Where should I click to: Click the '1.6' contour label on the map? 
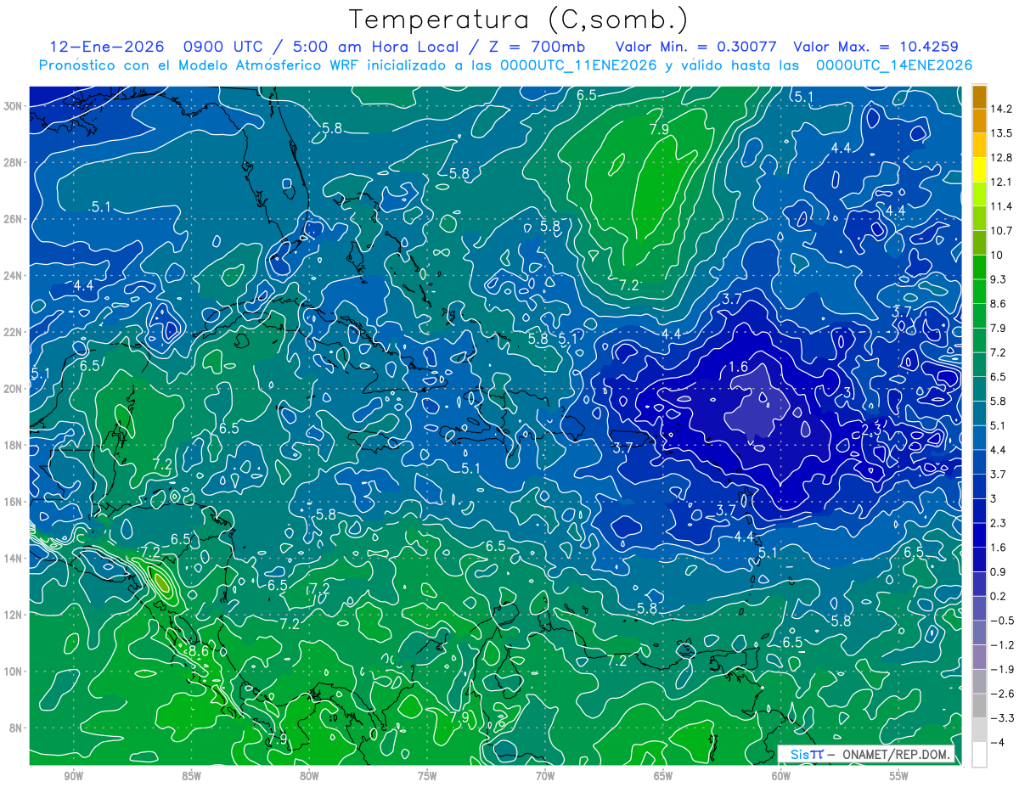tap(738, 367)
